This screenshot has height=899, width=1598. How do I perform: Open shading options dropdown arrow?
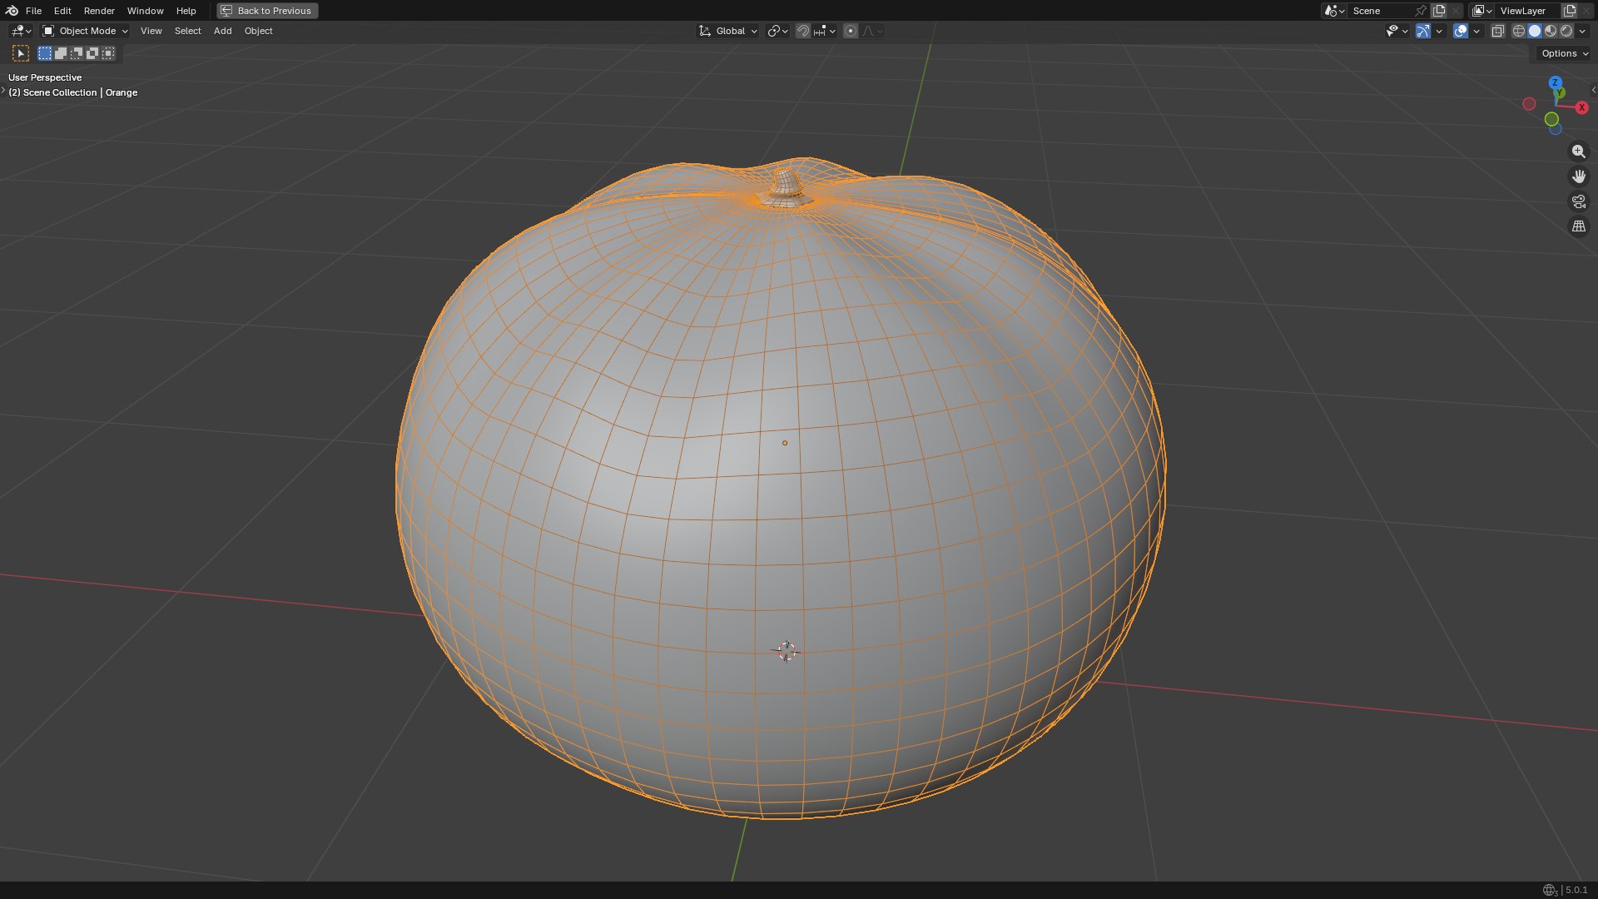pyautogui.click(x=1582, y=31)
